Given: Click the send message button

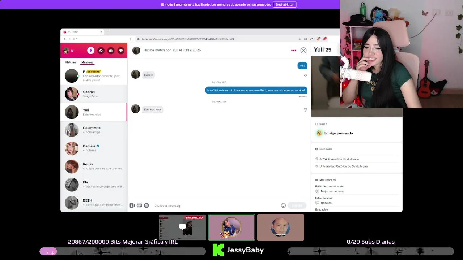Looking at the screenshot, I should coord(297,205).
